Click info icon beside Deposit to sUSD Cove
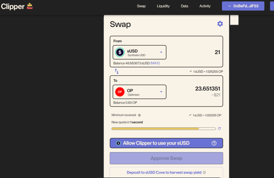Screen dimensions: 274x178 [204, 173]
